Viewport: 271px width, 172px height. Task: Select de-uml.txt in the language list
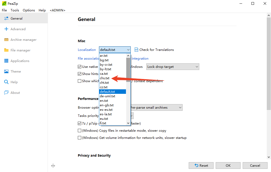113,96
